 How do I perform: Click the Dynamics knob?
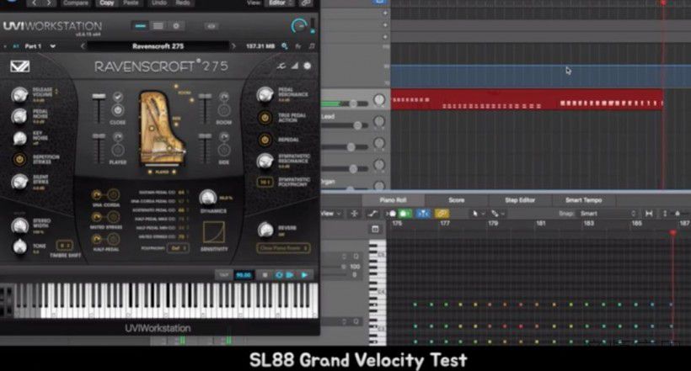(x=208, y=198)
